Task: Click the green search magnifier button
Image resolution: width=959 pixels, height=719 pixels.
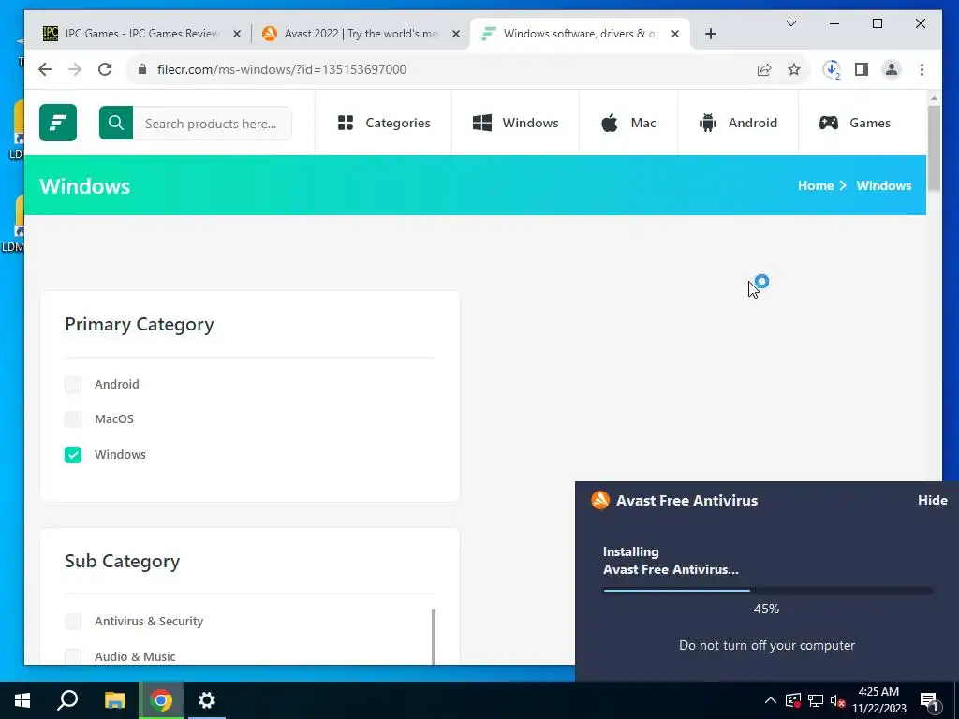Action: click(116, 123)
